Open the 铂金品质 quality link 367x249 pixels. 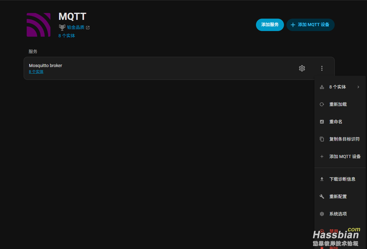point(76,27)
